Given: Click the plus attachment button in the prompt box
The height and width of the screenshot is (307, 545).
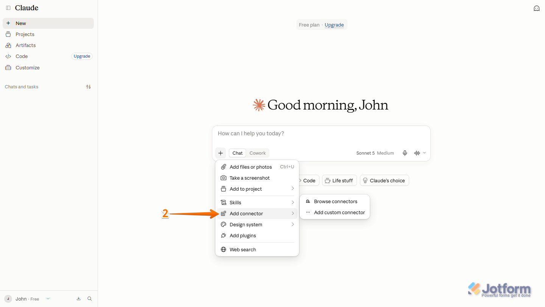Looking at the screenshot, I should 221,153.
